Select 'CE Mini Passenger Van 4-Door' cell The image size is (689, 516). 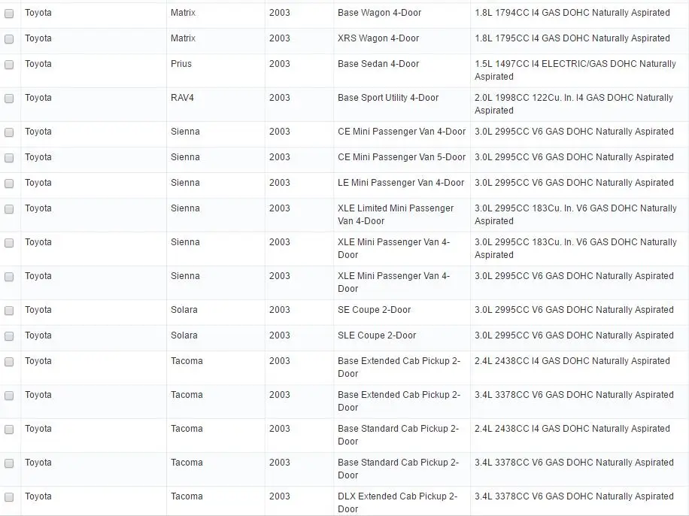point(402,135)
